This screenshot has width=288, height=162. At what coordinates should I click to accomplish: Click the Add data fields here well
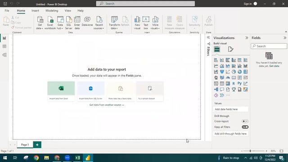(x=231, y=109)
